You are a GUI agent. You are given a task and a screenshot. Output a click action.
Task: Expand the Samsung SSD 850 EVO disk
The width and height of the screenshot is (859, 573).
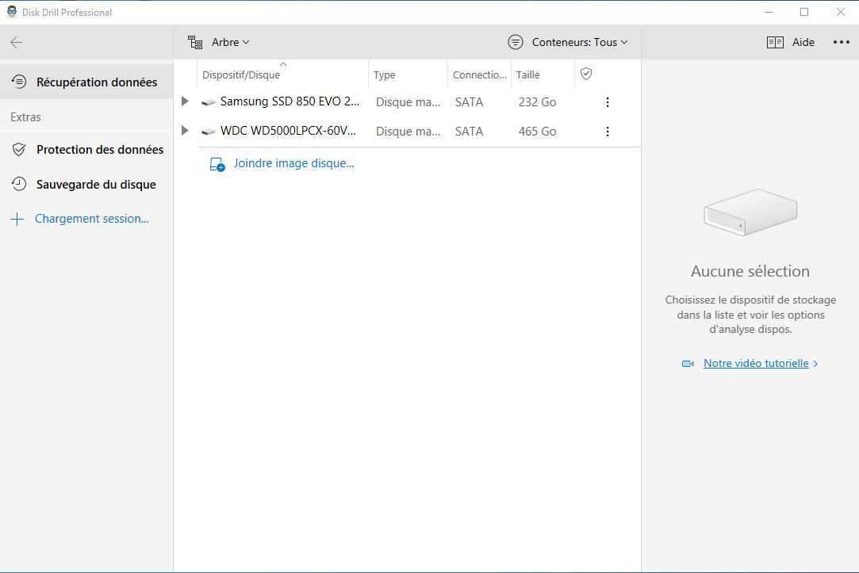click(185, 101)
